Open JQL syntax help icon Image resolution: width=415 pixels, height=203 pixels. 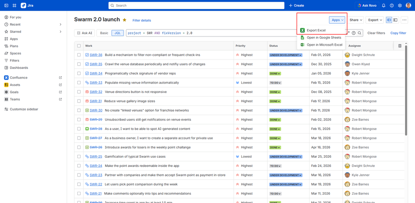tap(354, 33)
